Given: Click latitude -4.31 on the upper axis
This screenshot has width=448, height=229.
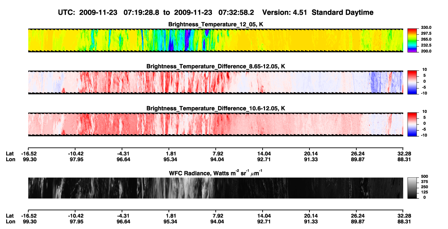Looking at the screenshot, I should 123,154.
